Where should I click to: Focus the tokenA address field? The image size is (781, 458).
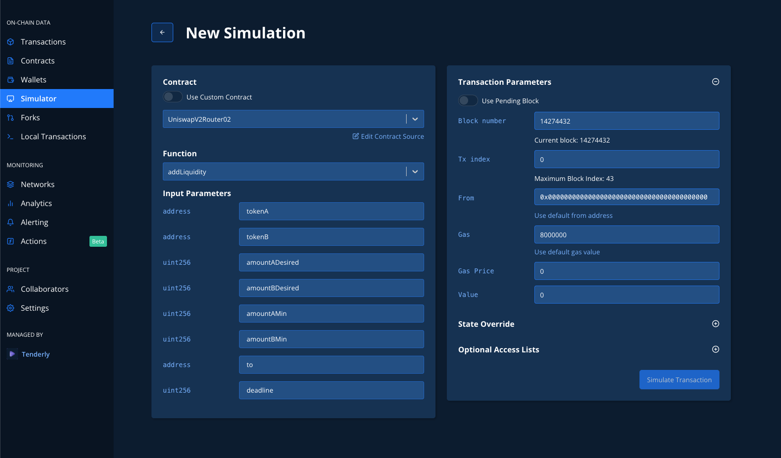point(331,211)
